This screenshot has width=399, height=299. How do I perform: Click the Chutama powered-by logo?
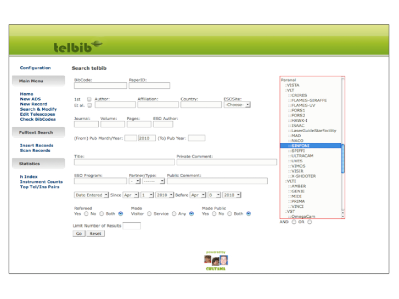[x=216, y=261]
